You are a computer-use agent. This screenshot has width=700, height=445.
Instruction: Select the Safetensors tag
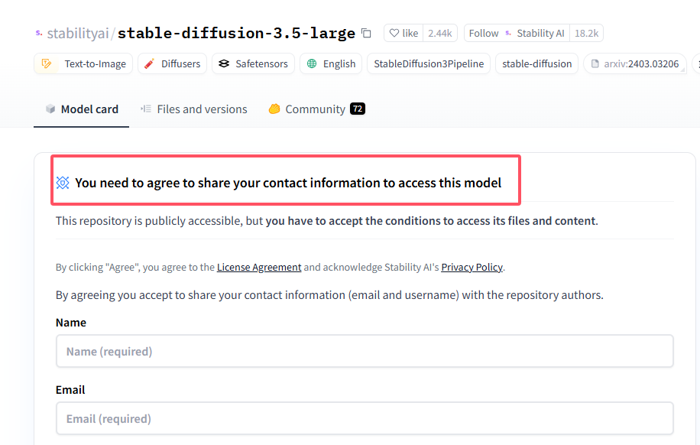(x=253, y=63)
